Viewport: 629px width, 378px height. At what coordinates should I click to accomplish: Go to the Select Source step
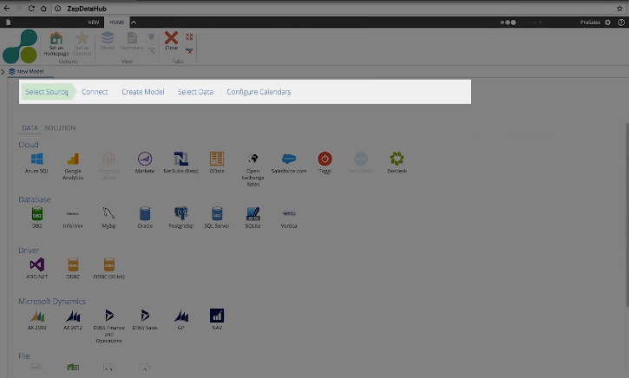coord(47,92)
